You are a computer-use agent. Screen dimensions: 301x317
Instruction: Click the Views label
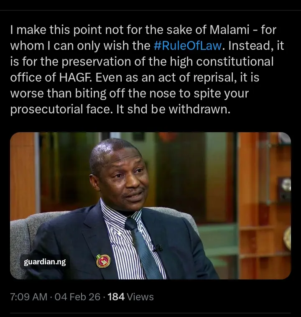click(140, 297)
